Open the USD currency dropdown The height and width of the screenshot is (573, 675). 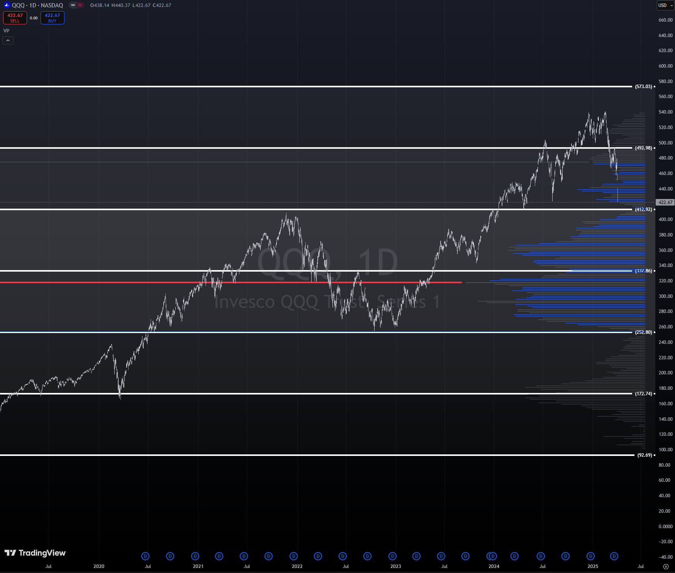[x=665, y=5]
